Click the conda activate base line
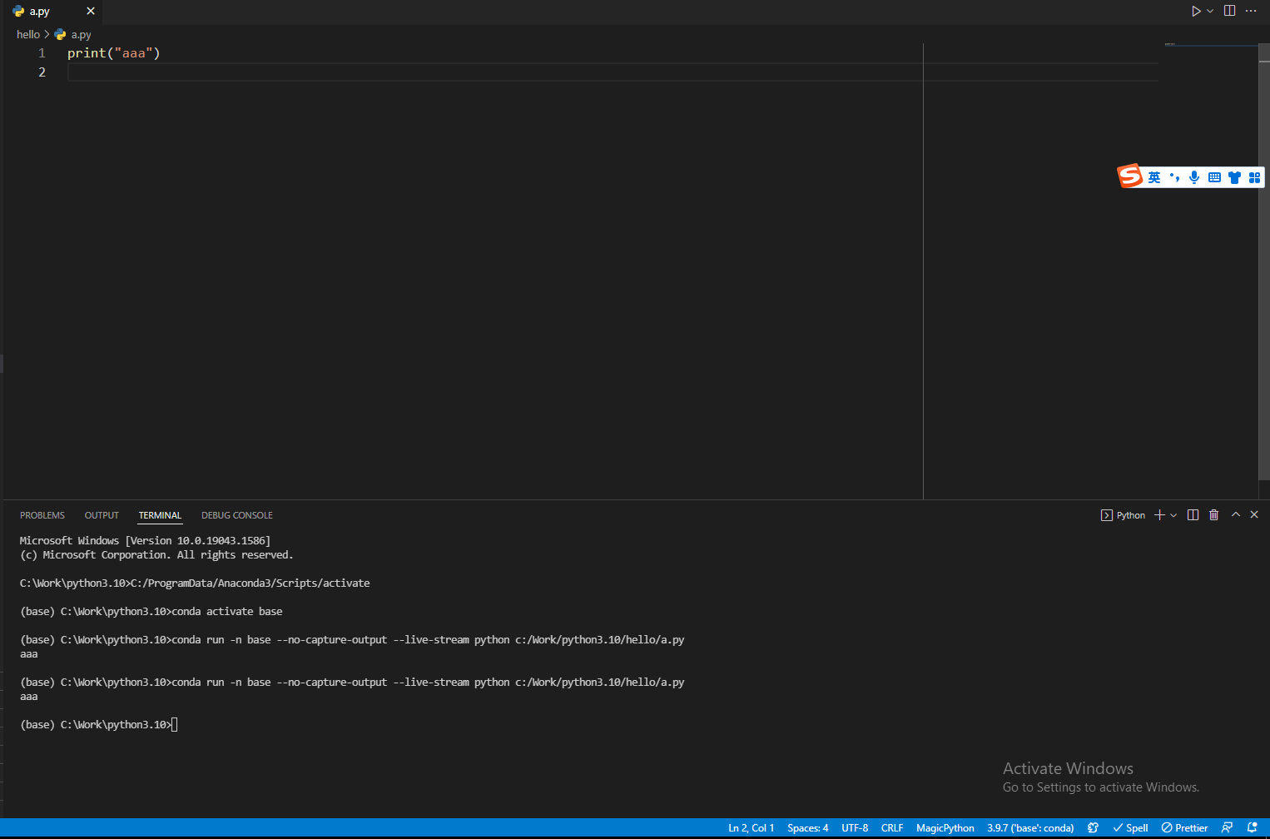 point(151,612)
